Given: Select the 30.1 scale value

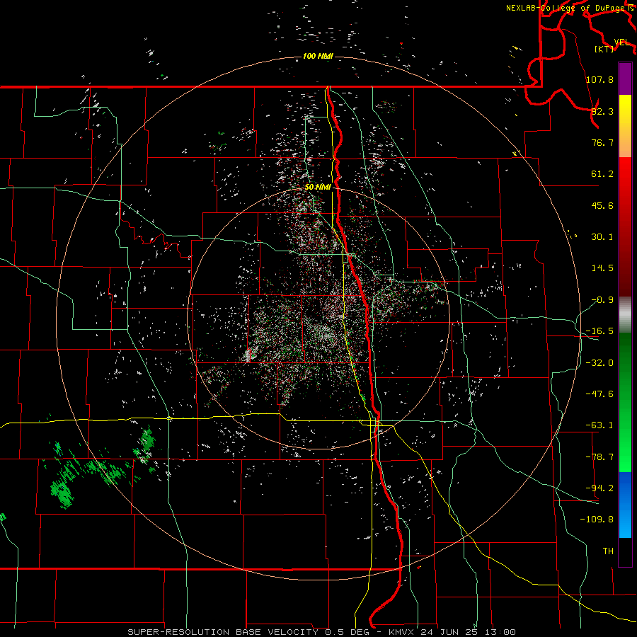Looking at the screenshot, I should point(602,237).
